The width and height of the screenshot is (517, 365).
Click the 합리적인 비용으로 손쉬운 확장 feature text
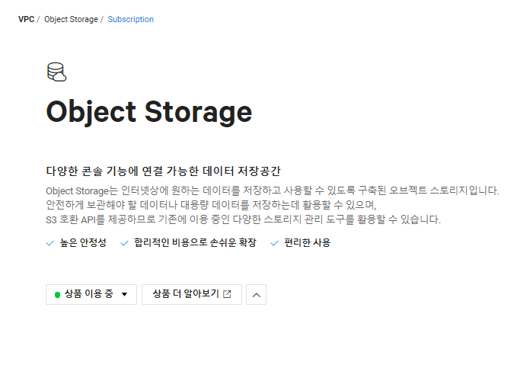click(194, 243)
